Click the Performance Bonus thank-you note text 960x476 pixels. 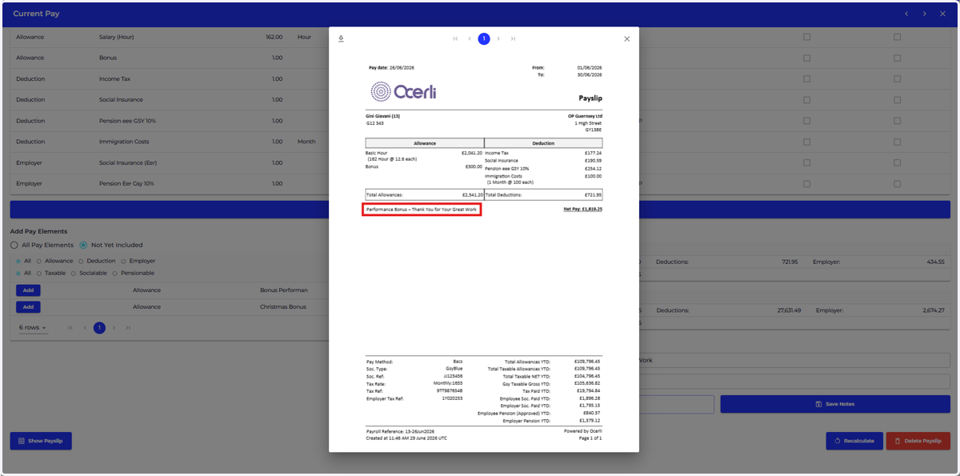click(421, 209)
